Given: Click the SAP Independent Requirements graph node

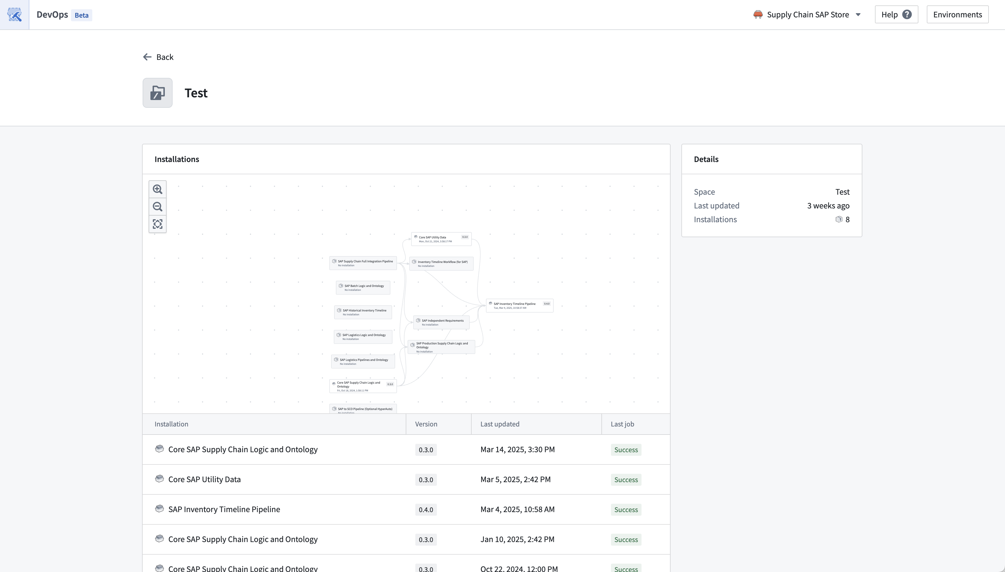Looking at the screenshot, I should 441,322.
